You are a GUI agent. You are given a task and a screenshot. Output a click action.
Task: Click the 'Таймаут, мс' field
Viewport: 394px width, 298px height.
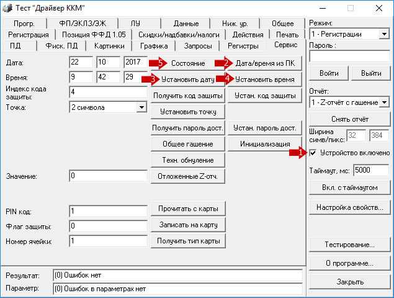[371, 169]
